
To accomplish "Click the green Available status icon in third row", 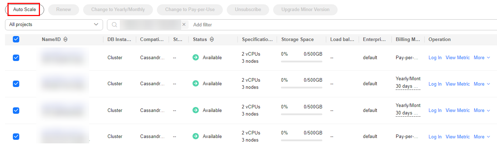I will pyautogui.click(x=196, y=110).
